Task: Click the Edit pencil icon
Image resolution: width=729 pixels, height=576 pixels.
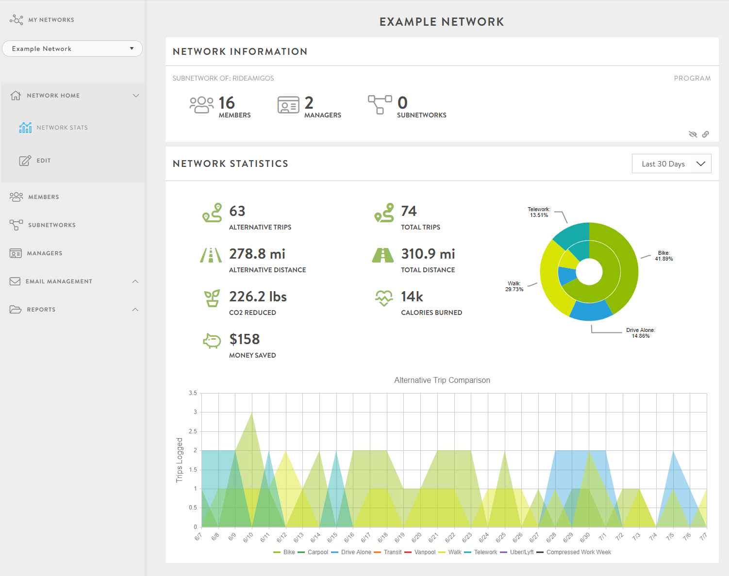Action: 25,160
